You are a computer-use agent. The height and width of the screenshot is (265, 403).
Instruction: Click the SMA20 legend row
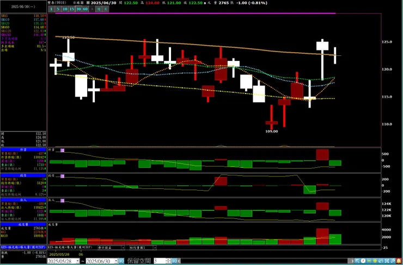(x=23, y=23)
